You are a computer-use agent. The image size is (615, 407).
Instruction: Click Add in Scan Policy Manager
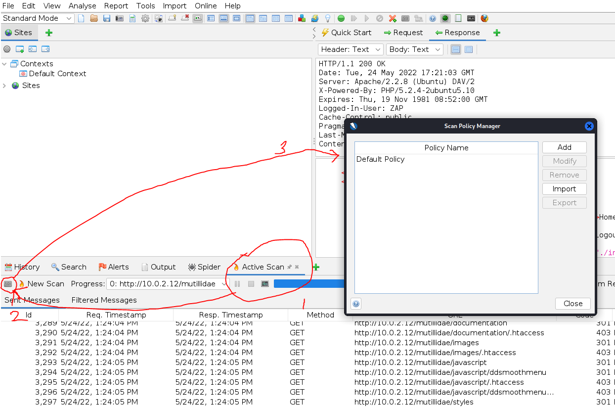[x=565, y=147]
